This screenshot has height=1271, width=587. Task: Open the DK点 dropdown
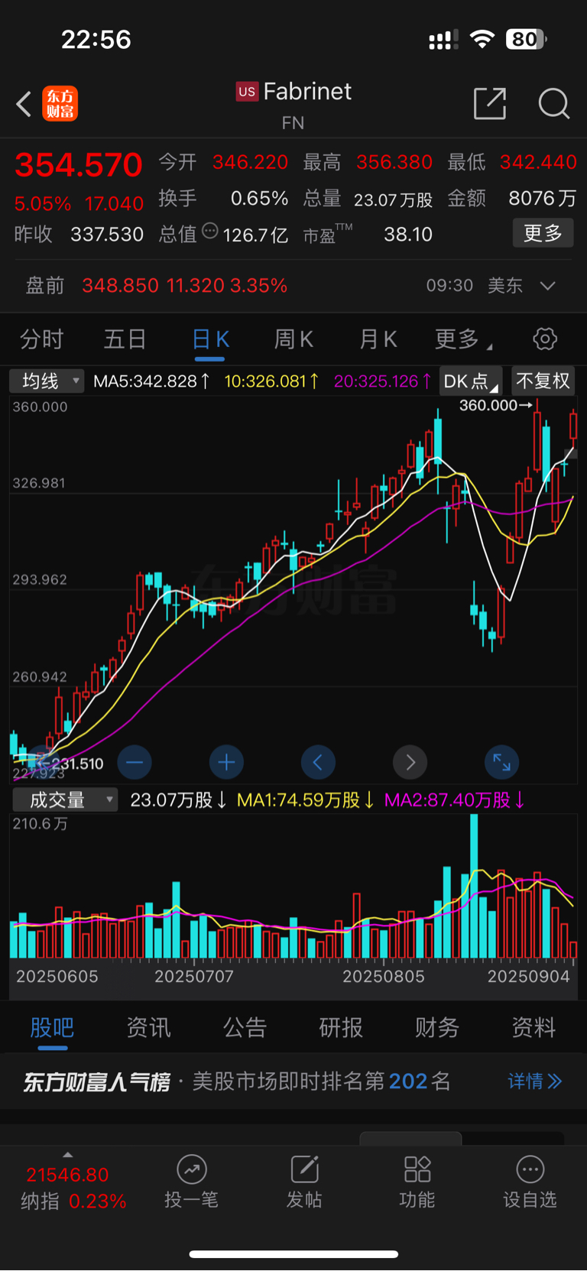tap(470, 381)
